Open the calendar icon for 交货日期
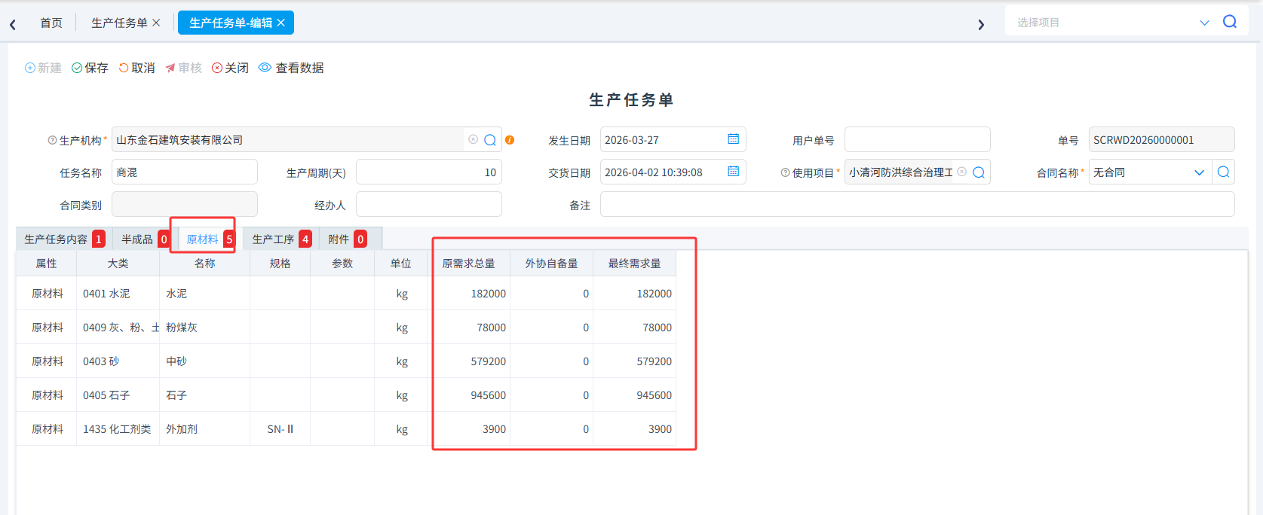Image resolution: width=1263 pixels, height=515 pixels. (733, 172)
